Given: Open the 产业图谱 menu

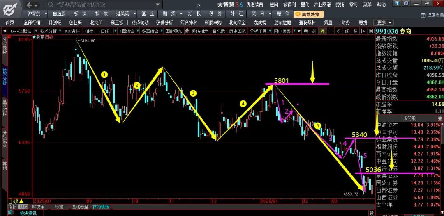Looking at the screenshot, I should click(322, 5).
